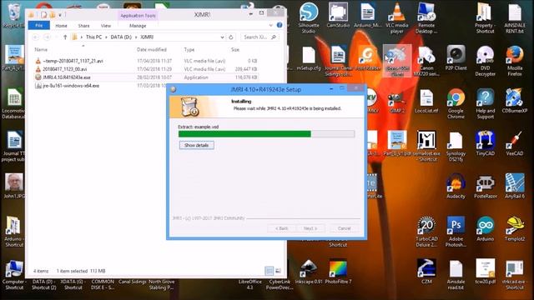
Task: Select JMRI.4.10.R419243e.exe file row
Action: [x=147, y=77]
